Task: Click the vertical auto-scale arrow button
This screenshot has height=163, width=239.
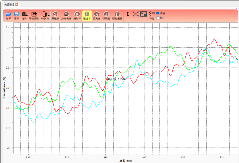Action: 128,14
